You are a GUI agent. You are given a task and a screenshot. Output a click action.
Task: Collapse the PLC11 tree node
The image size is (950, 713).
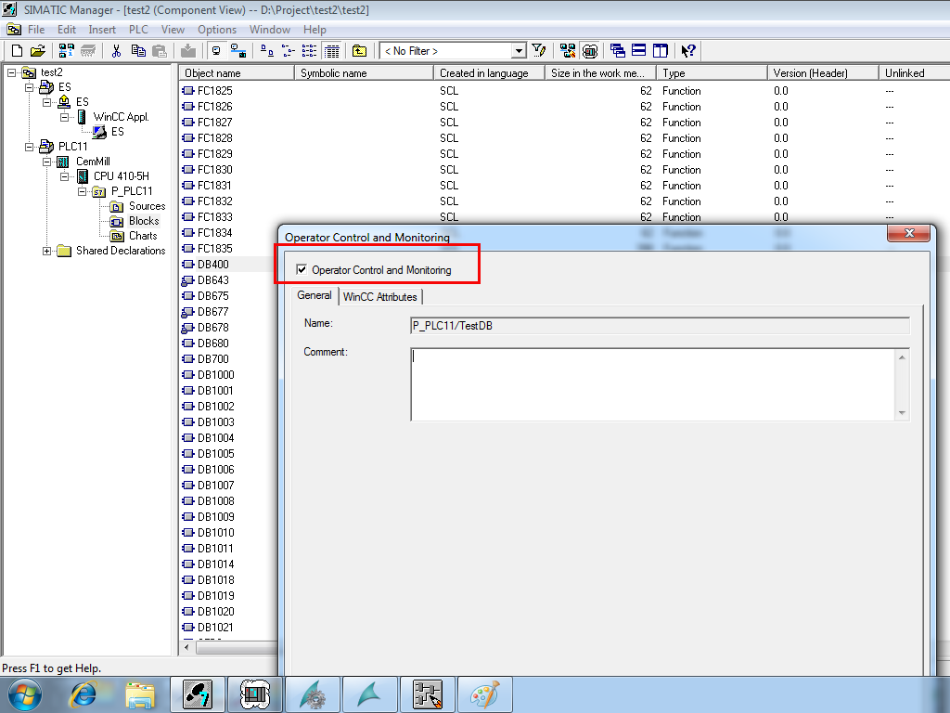point(29,147)
